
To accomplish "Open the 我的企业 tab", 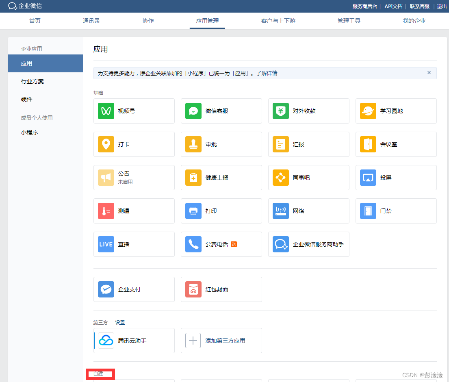I will click(x=414, y=21).
